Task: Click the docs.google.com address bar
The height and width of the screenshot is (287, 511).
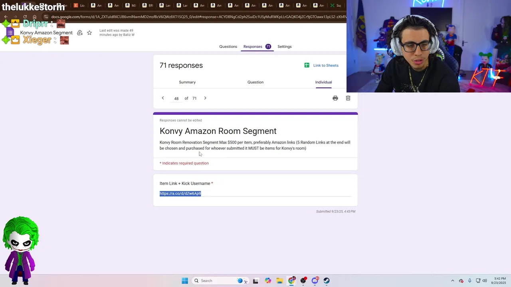Action: click(198, 17)
